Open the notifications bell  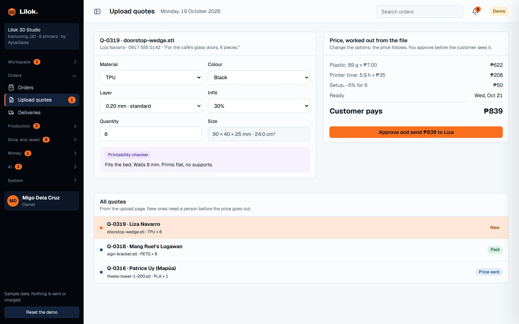pos(475,11)
